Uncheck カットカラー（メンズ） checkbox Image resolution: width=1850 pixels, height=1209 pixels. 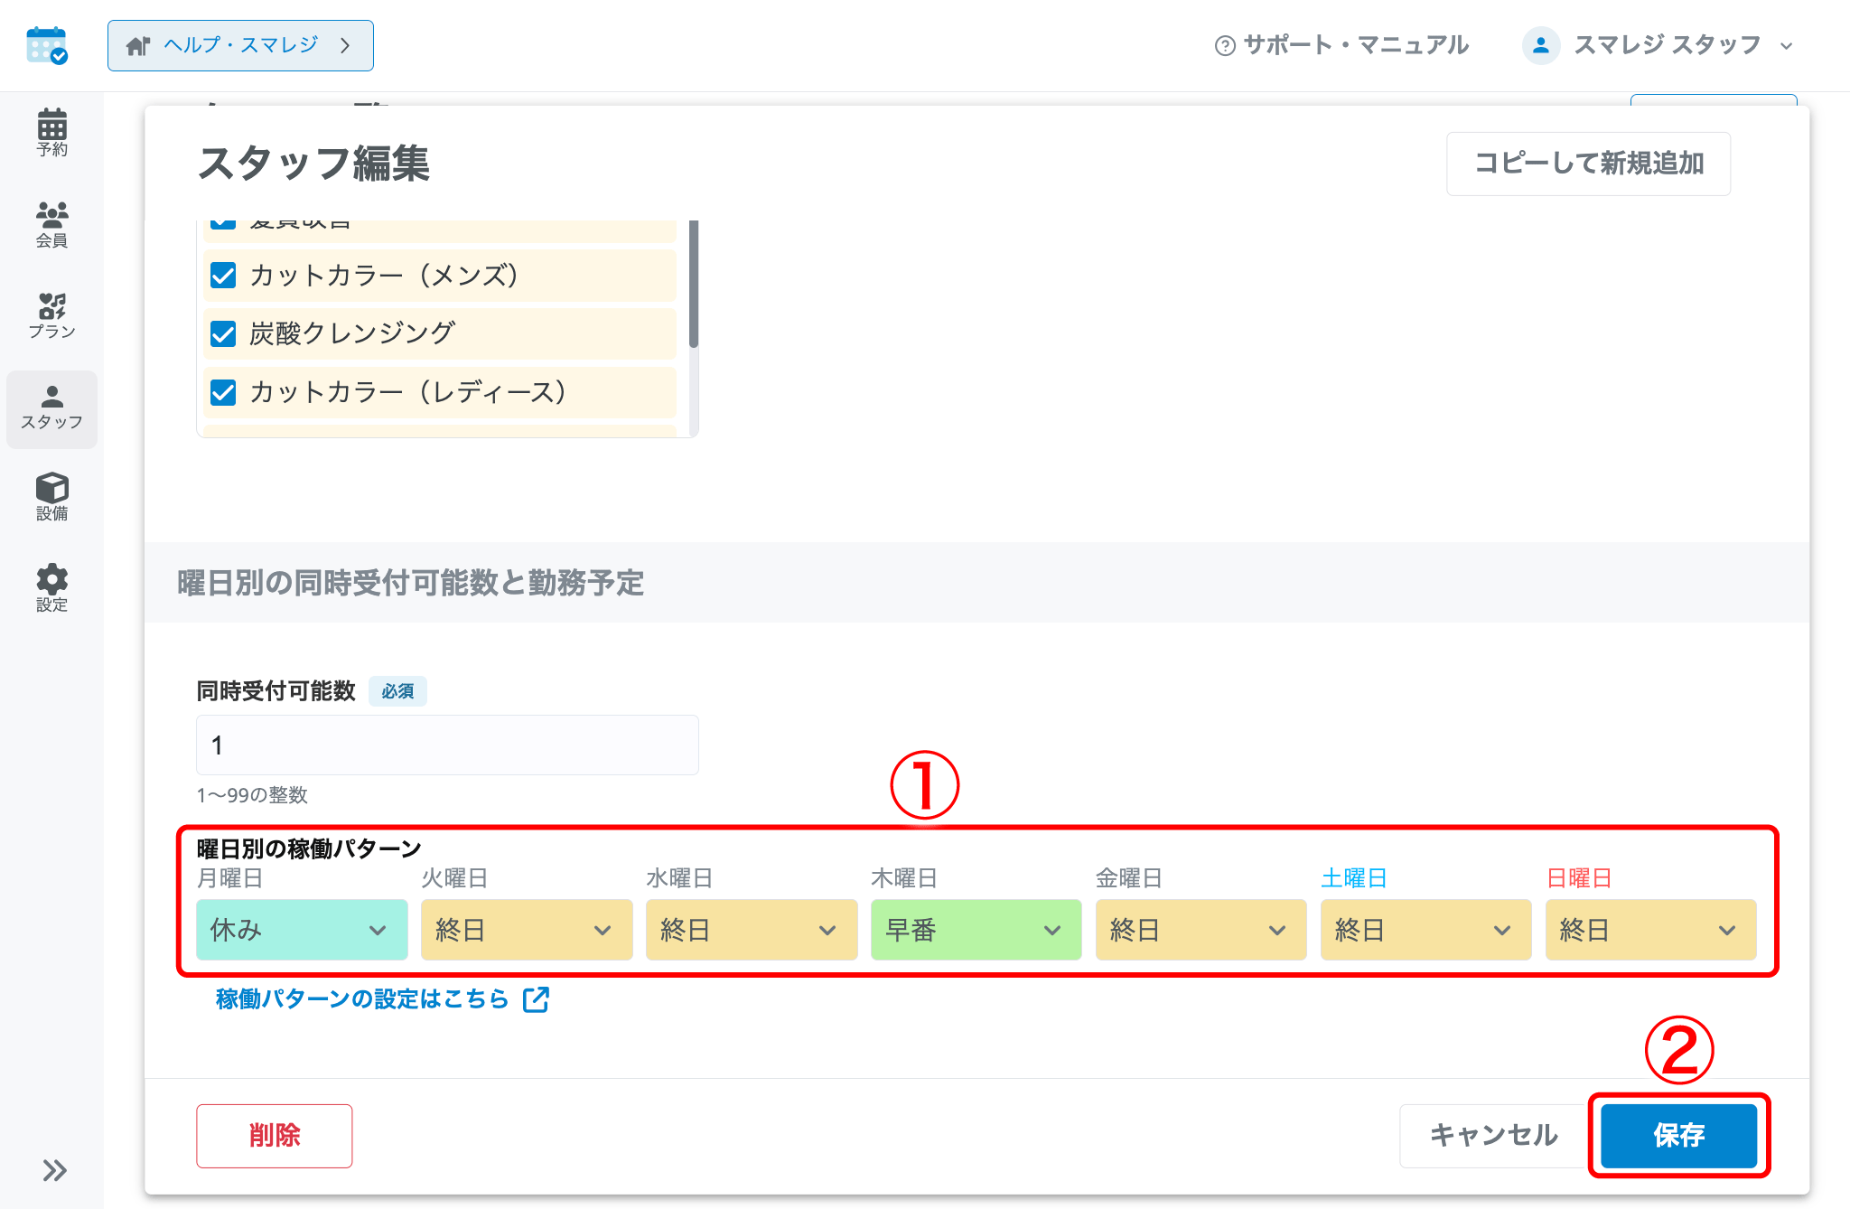[x=223, y=276]
